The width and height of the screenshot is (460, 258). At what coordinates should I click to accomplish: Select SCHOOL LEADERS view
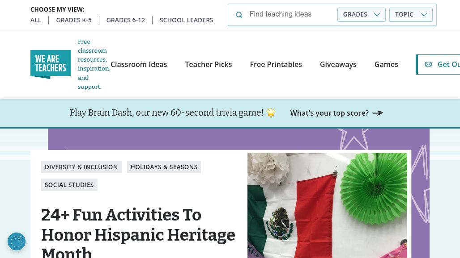click(x=186, y=20)
